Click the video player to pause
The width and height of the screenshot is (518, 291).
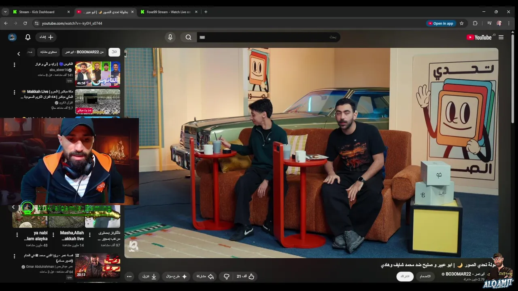pos(311,153)
